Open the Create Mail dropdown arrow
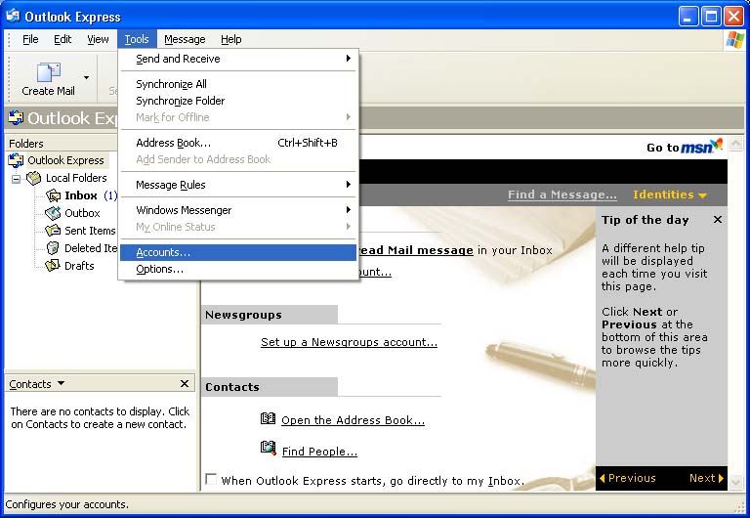The image size is (750, 518). [86, 77]
